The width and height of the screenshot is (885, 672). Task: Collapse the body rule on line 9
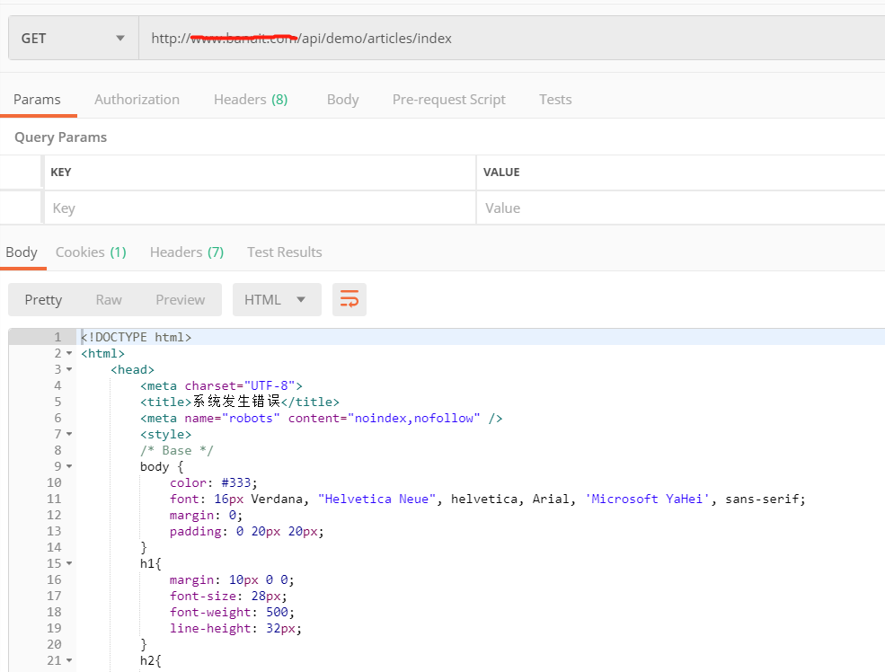click(x=69, y=466)
